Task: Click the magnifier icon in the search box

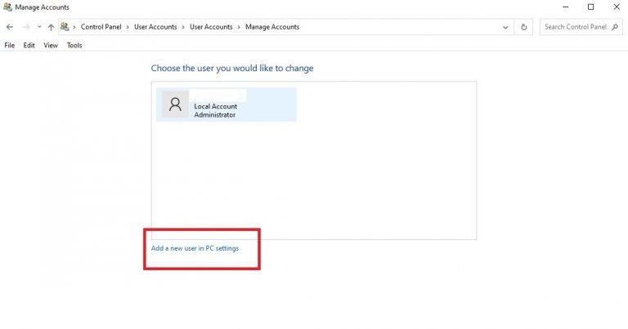Action: 614,27
